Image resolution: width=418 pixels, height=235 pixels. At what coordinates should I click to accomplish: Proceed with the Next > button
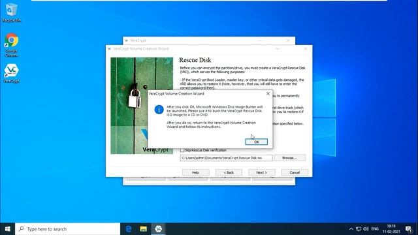(262, 172)
